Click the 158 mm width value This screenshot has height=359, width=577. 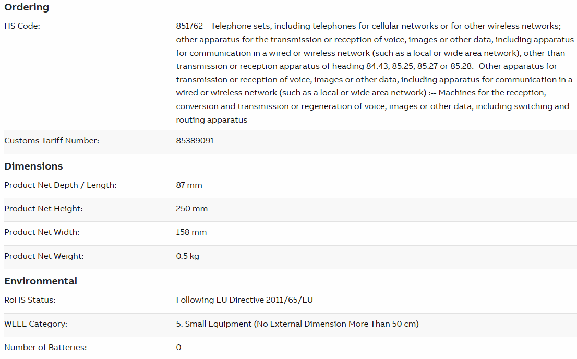click(x=191, y=232)
